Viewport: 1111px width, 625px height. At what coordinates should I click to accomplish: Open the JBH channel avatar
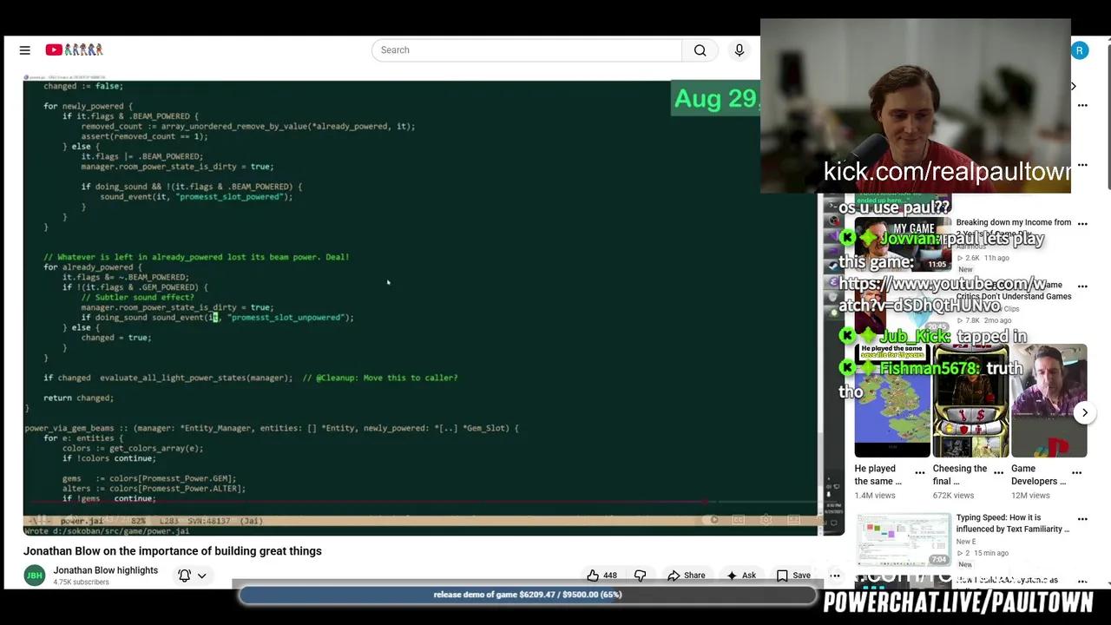point(35,576)
